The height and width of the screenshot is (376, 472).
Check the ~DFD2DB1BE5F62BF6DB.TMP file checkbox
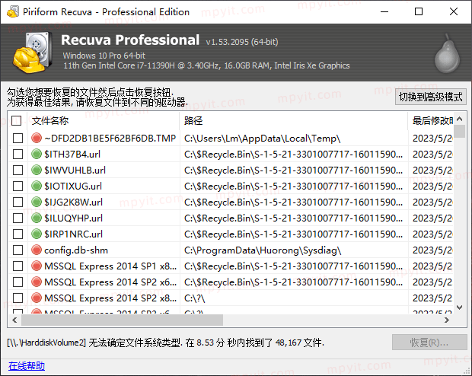(x=18, y=139)
